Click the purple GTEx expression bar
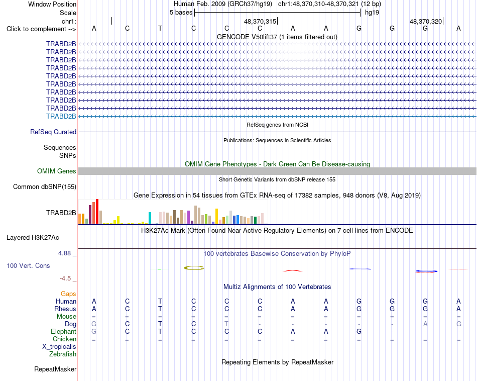This screenshot has width=477, height=381. (x=188, y=217)
